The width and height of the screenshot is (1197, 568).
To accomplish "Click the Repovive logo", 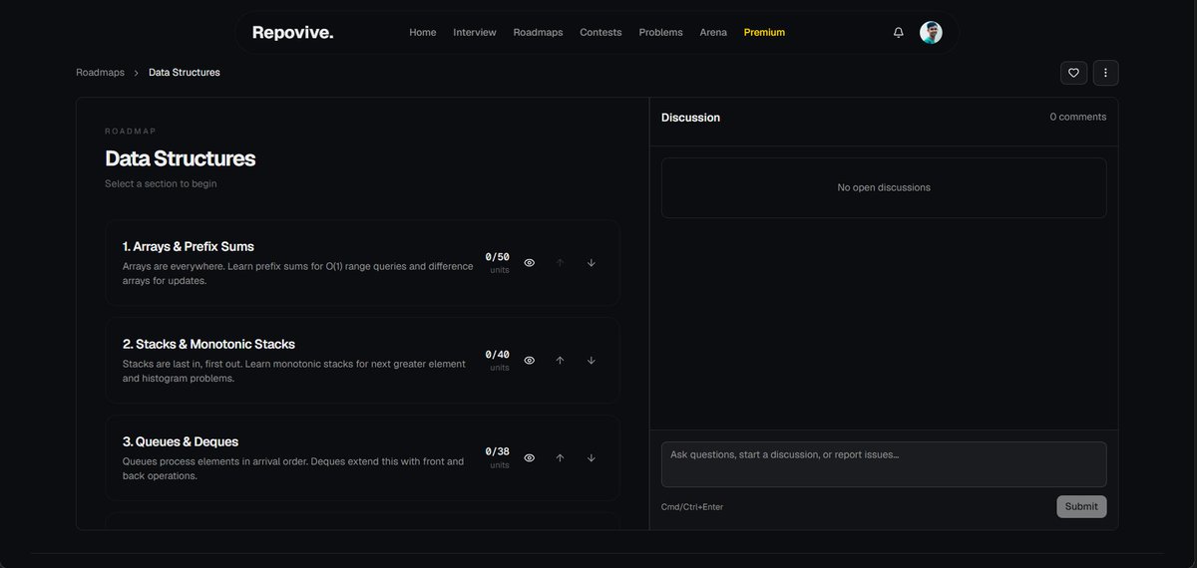I will pos(293,33).
